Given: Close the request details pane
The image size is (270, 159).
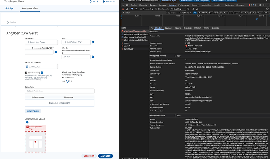Looking at the screenshot, I should point(151,28).
